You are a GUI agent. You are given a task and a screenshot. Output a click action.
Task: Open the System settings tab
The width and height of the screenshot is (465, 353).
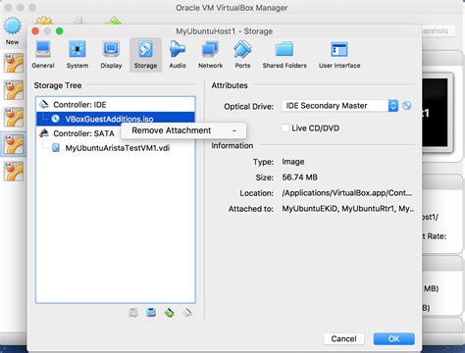(77, 55)
